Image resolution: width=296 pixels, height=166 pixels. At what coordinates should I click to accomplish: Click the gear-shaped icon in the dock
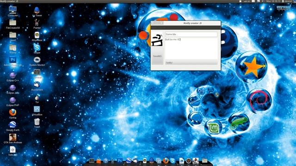coord(188,161)
